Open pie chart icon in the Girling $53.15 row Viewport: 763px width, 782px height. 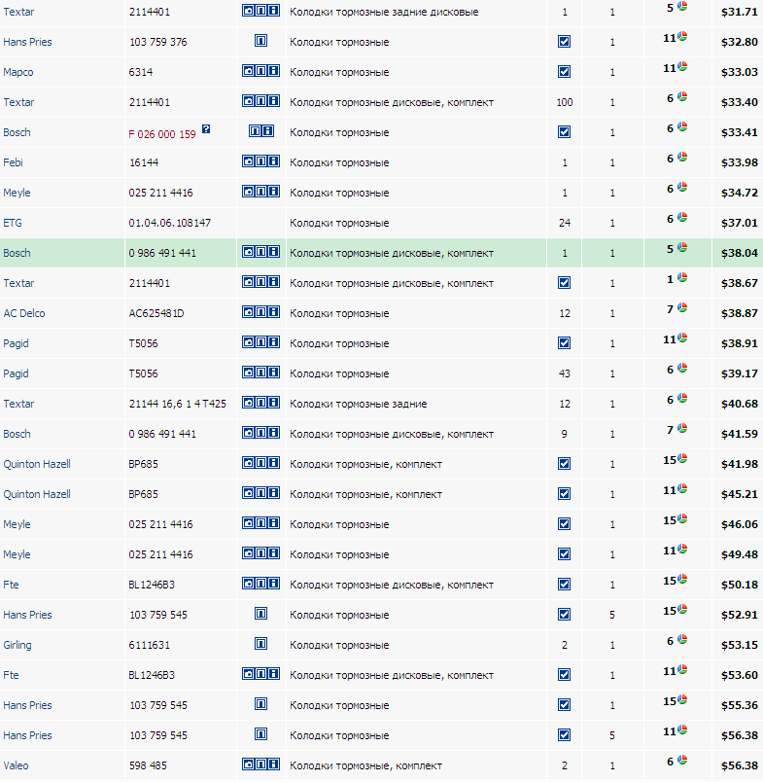[x=682, y=640]
